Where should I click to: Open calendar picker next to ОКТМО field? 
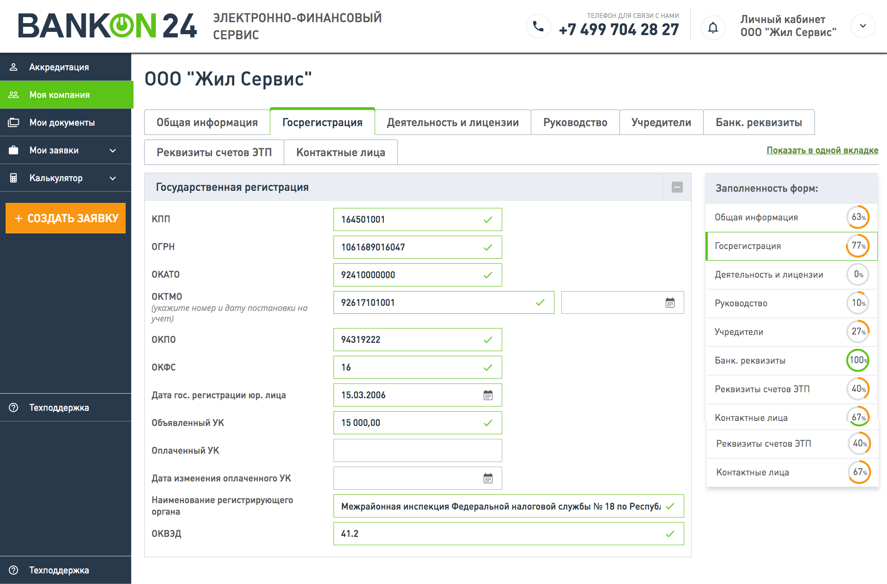coord(670,303)
